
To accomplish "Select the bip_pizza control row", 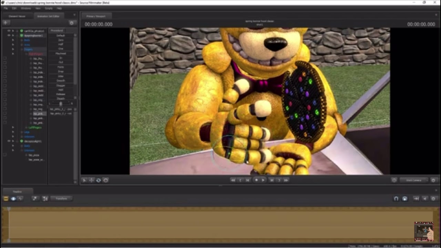I will (34, 155).
